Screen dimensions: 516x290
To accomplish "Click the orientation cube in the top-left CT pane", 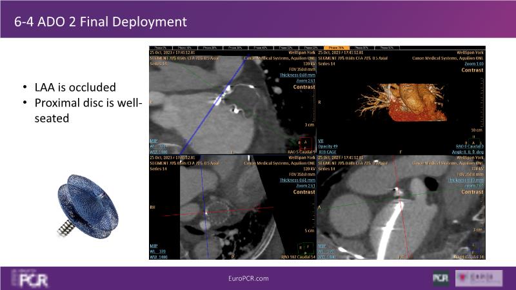I will (304, 144).
